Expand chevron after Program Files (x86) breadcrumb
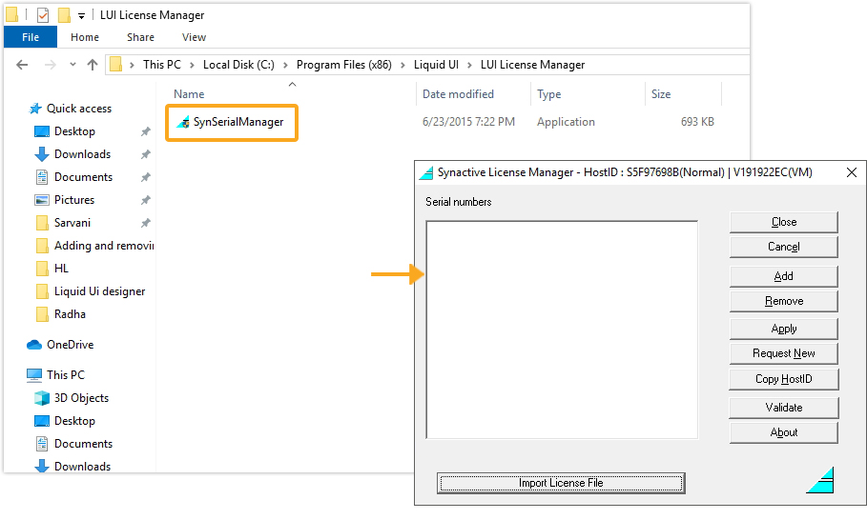867x520 pixels. coord(403,65)
